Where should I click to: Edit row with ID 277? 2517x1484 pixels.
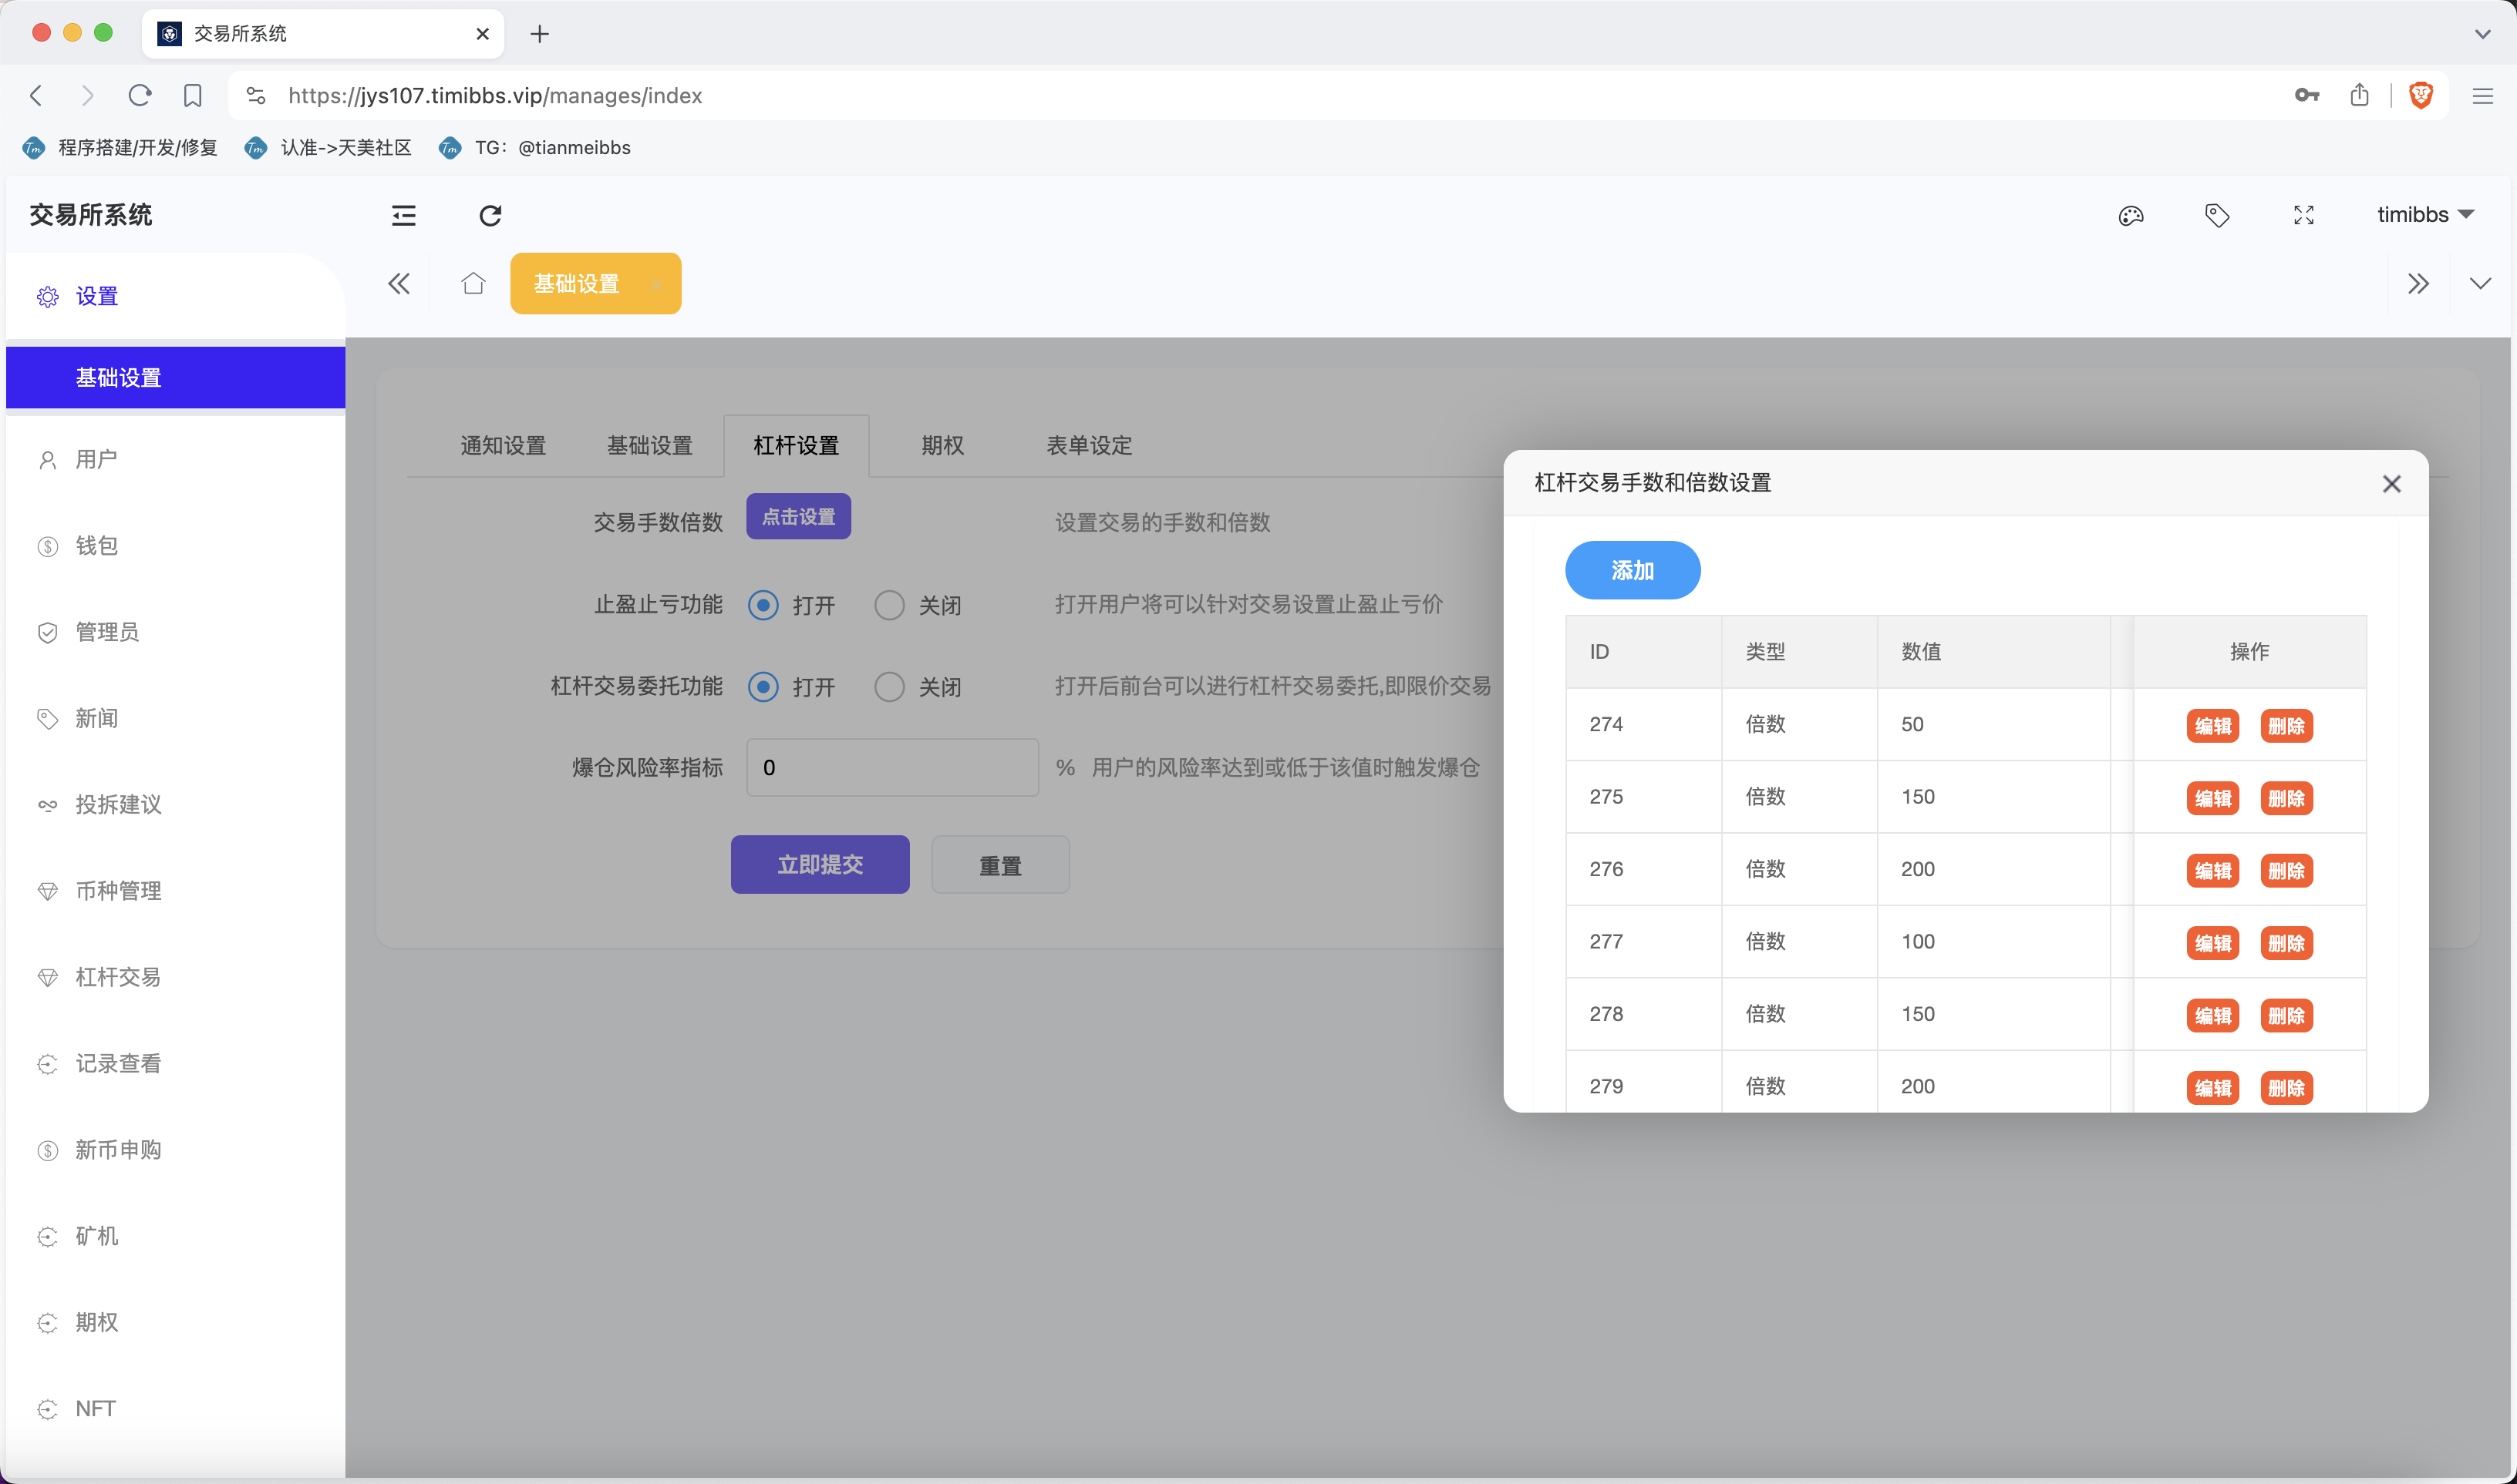pos(2212,943)
